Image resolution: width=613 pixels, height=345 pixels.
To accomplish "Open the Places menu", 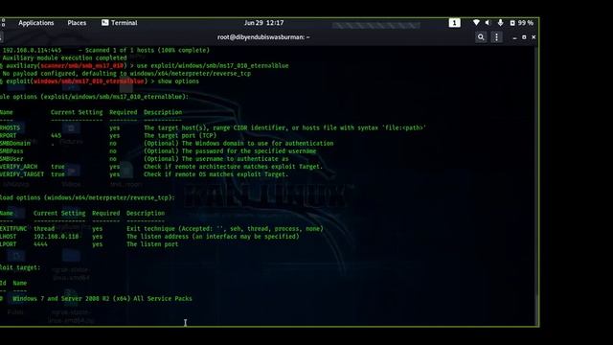I will pyautogui.click(x=77, y=23).
